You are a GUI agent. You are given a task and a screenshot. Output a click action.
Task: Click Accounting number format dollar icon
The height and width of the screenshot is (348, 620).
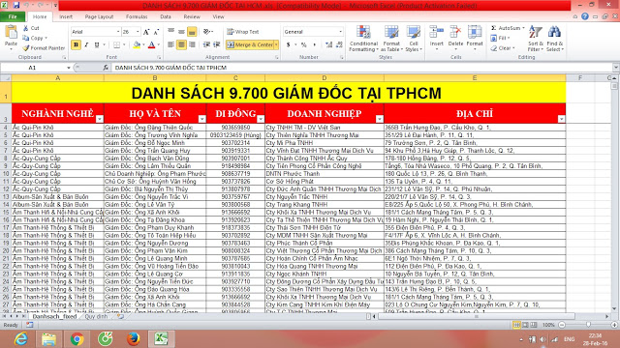coord(289,45)
